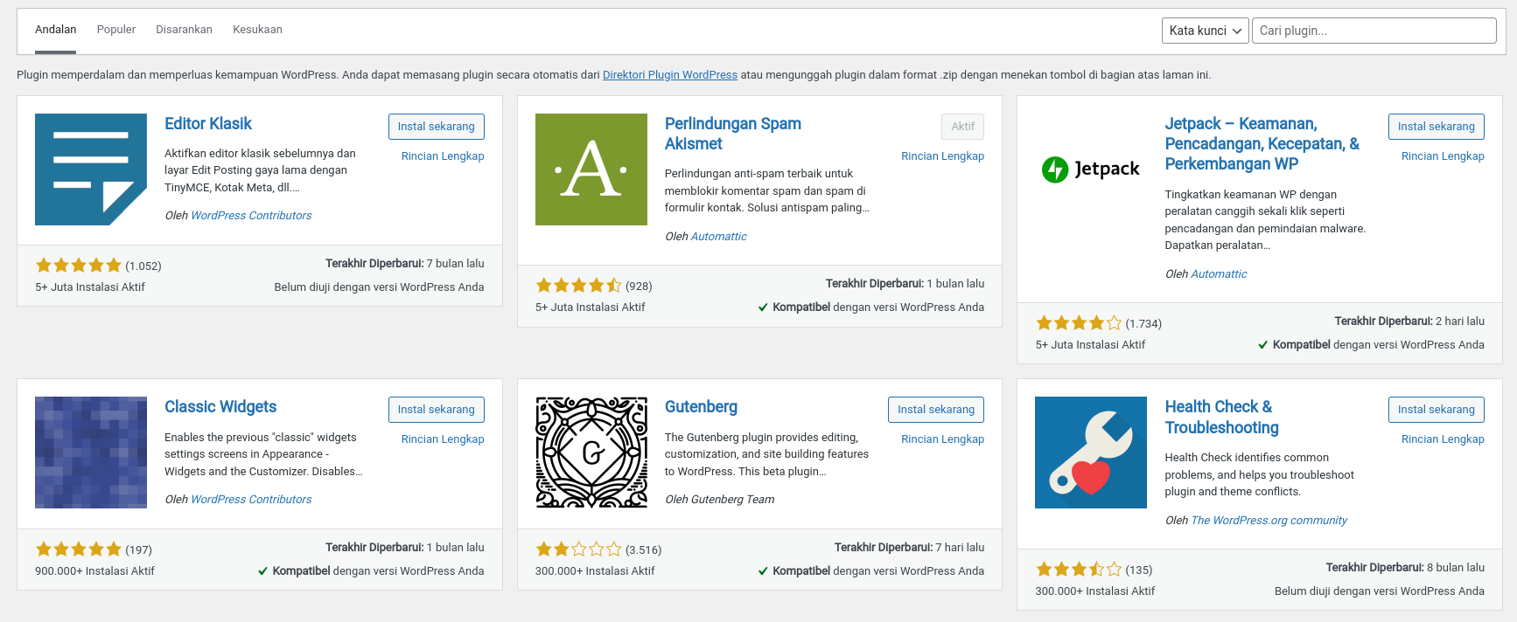This screenshot has height=622, width=1517.
Task: Open the Kata kunci search type dropdown
Action: 1206,31
